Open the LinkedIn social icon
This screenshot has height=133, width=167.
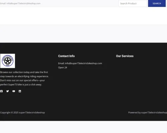20,91
